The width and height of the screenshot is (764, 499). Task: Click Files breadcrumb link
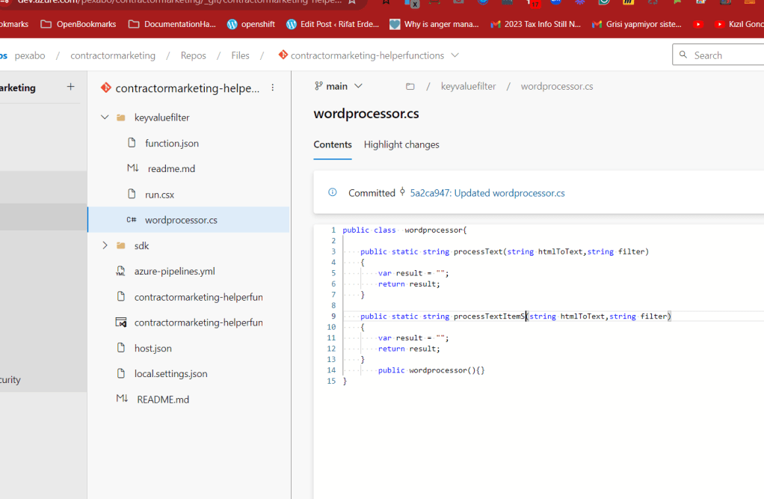(x=240, y=55)
